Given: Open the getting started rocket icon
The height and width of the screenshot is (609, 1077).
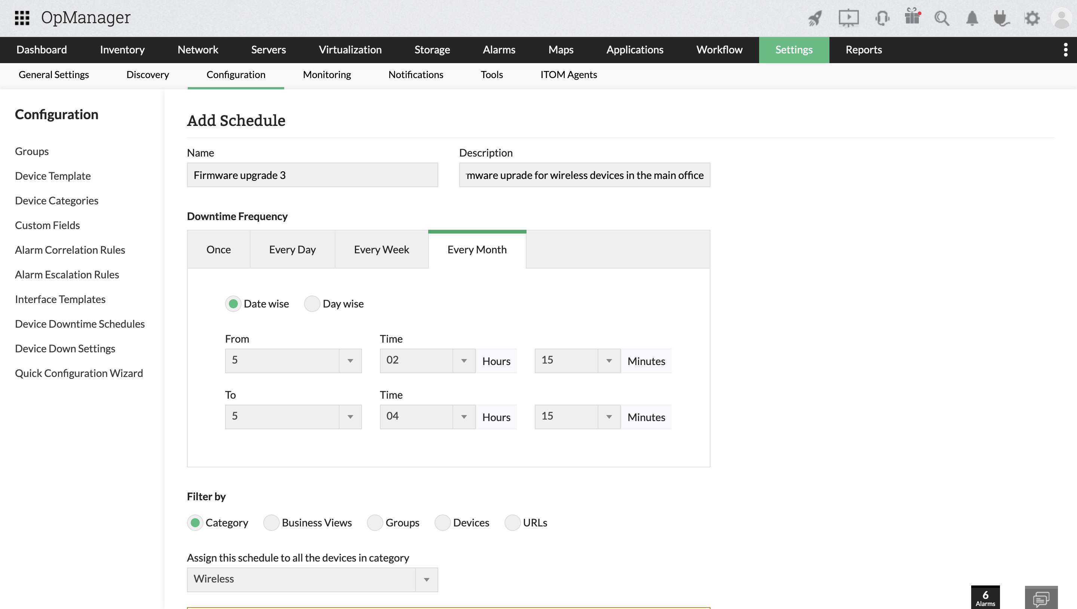Looking at the screenshot, I should [x=814, y=18].
